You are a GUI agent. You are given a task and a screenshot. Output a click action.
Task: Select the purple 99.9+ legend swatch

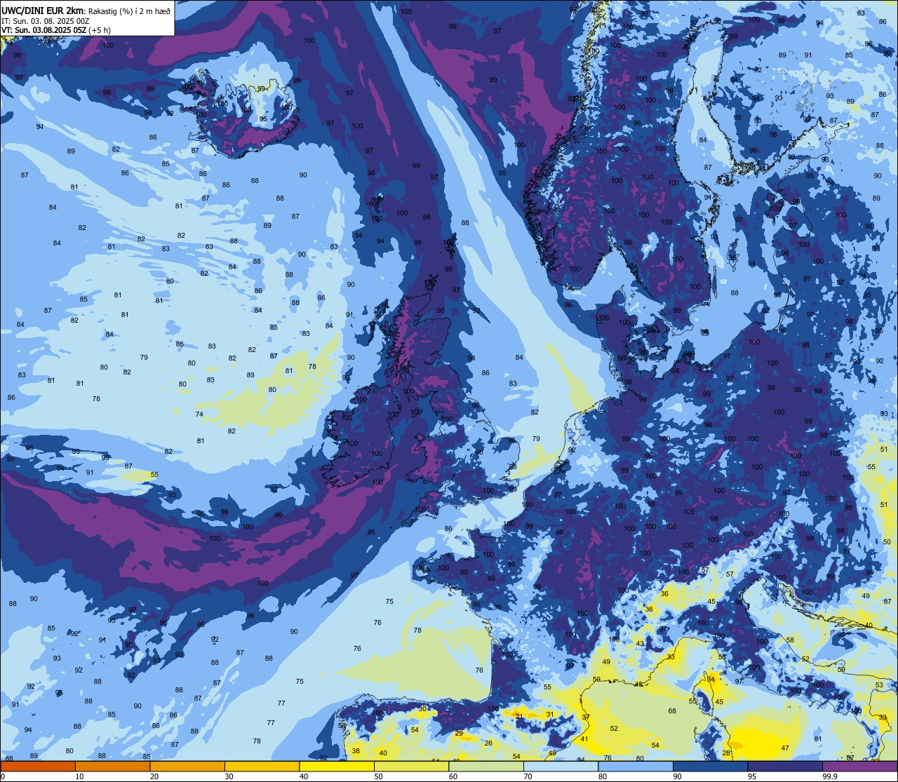[859, 766]
